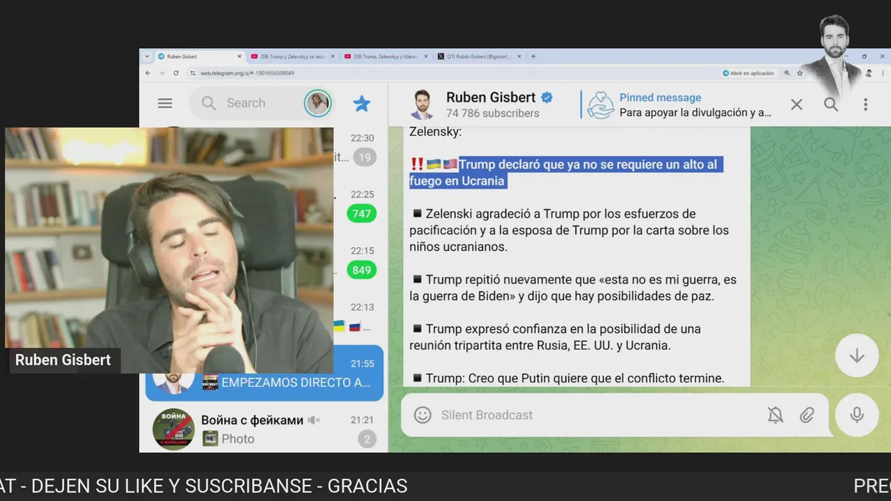Open chat with 747 unread badge

tap(361, 214)
